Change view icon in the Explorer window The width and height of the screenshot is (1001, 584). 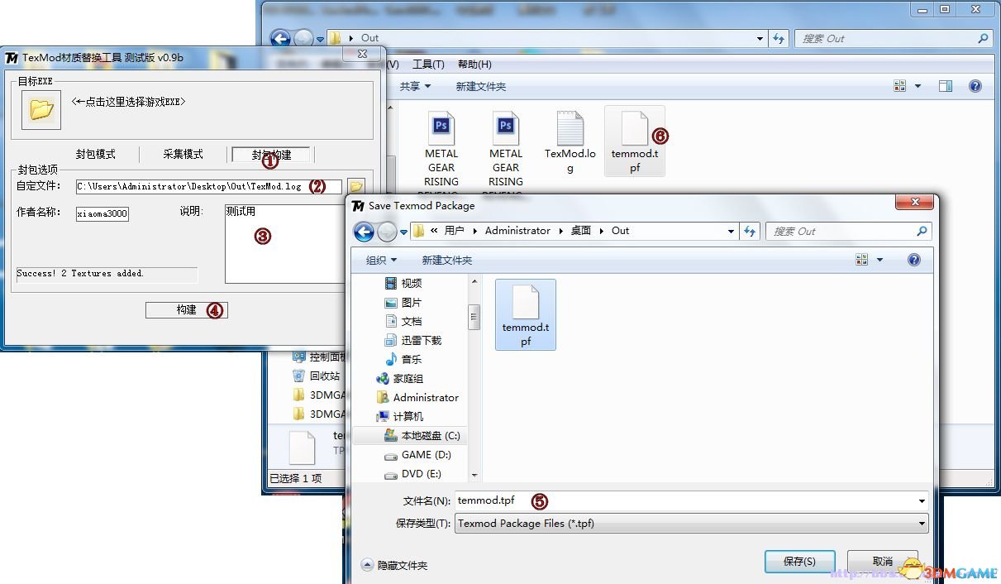pyautogui.click(x=900, y=86)
